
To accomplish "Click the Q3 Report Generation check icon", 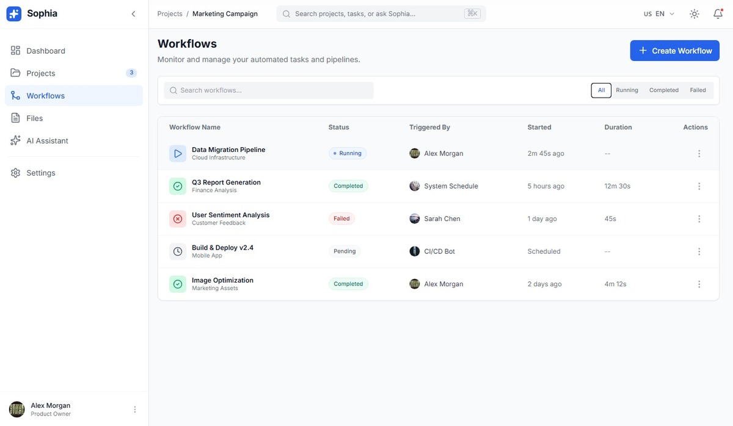I will point(178,186).
